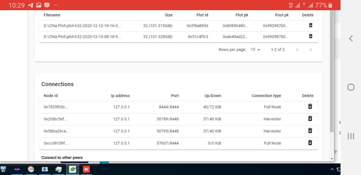Image resolution: width=361 pixels, height=175 pixels.
Task: Click the vertical scrollbar thumb
Action: pyautogui.click(x=332, y=71)
